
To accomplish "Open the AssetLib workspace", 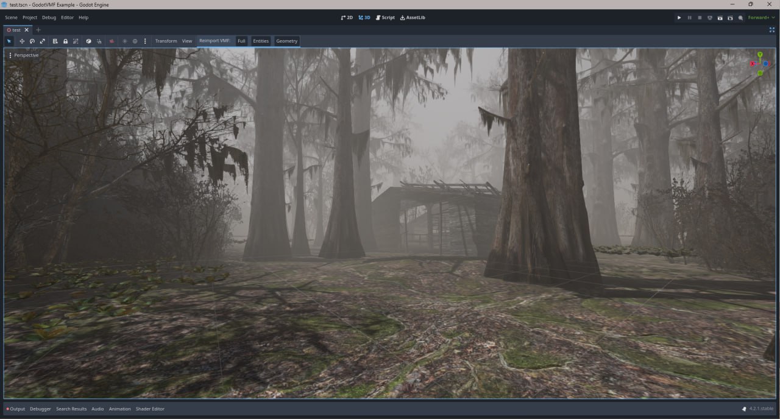I will [413, 18].
